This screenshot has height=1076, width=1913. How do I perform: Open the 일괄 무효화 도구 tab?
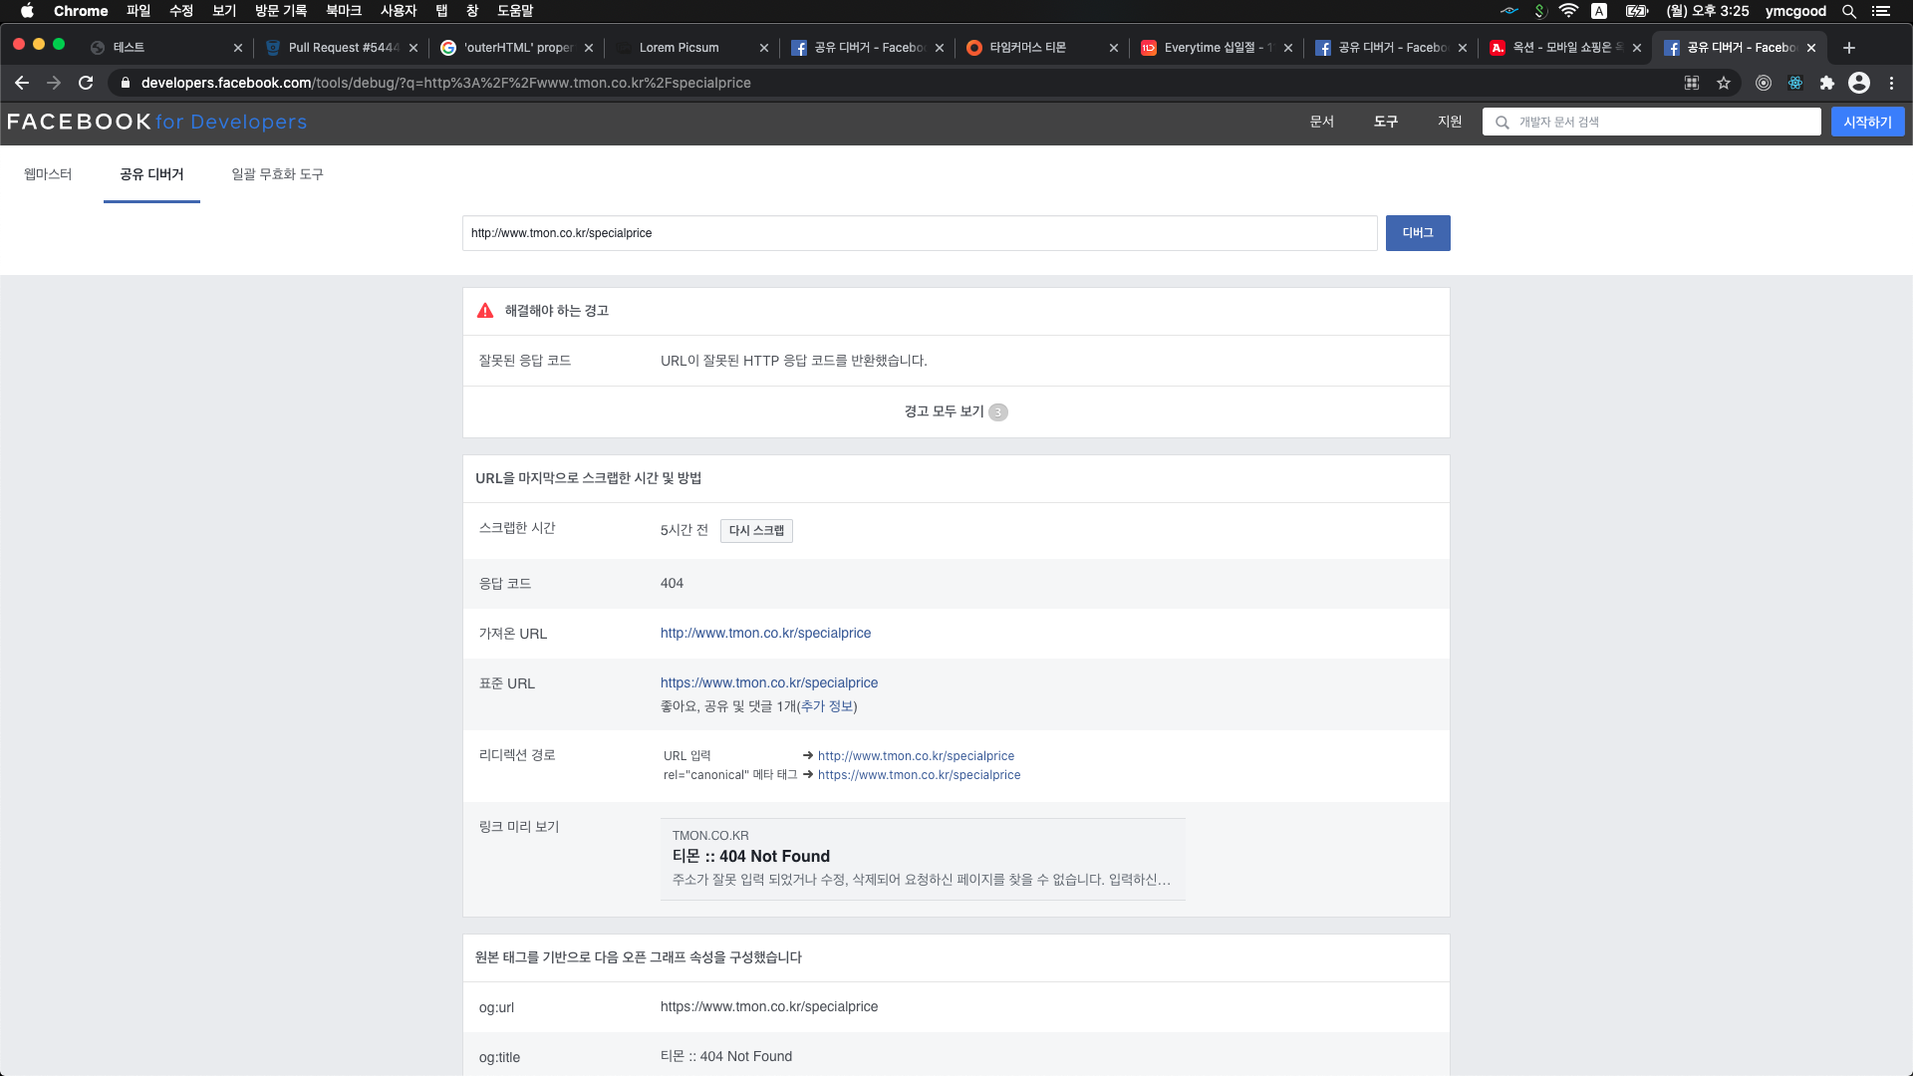click(x=277, y=174)
